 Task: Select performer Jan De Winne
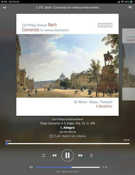point(67,132)
